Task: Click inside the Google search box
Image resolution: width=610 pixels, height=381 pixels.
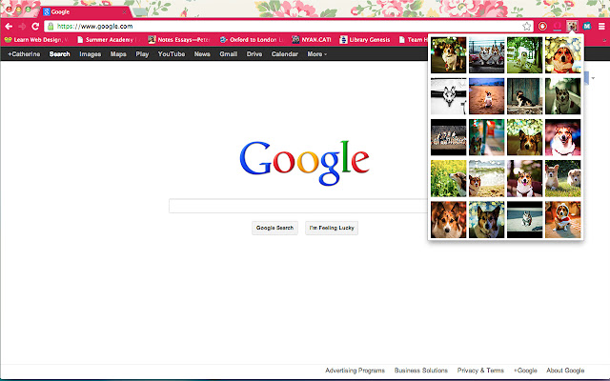Action: coord(297,206)
